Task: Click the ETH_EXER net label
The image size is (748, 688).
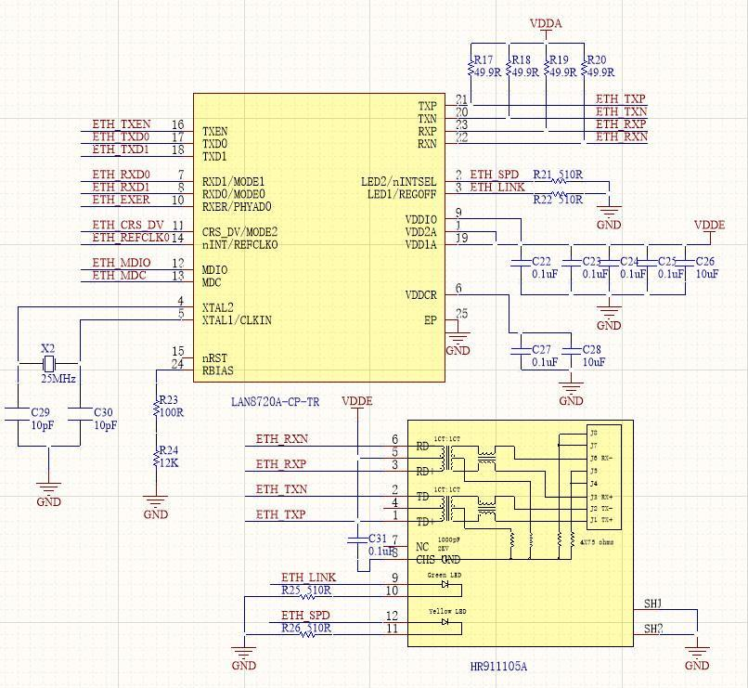Action: (121, 200)
